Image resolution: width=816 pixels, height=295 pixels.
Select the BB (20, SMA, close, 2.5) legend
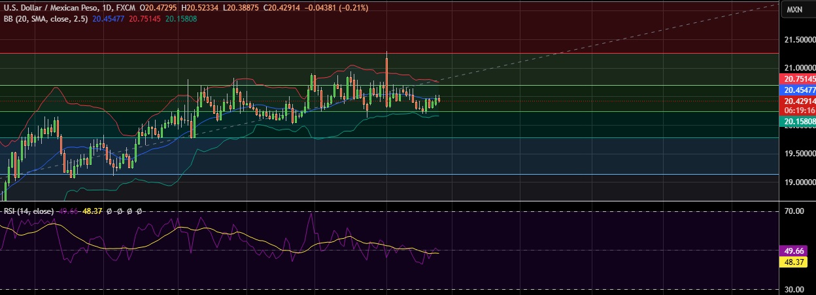coord(44,19)
